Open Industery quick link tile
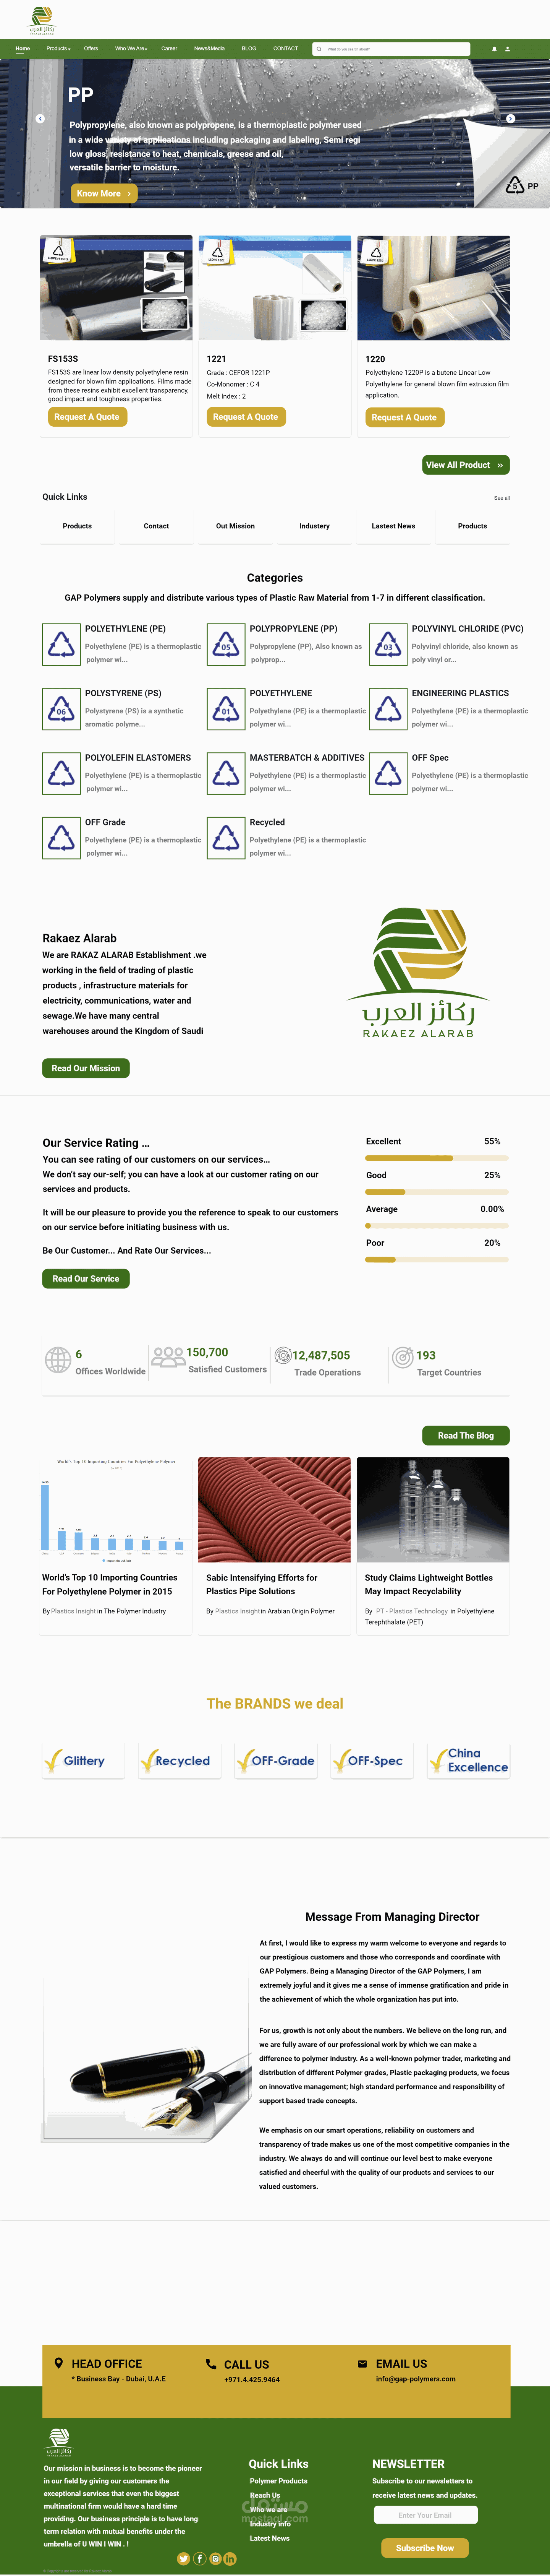 coord(314,526)
